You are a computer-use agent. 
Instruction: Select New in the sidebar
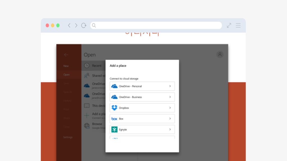point(66,66)
